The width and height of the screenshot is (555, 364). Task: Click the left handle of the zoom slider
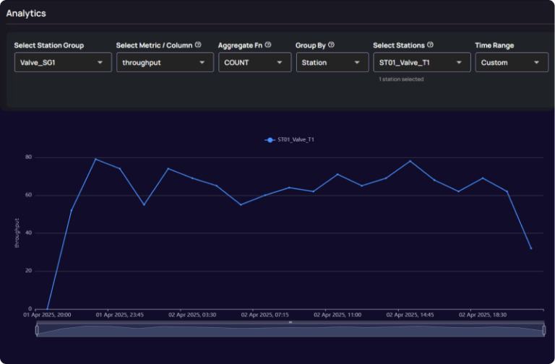(37, 330)
